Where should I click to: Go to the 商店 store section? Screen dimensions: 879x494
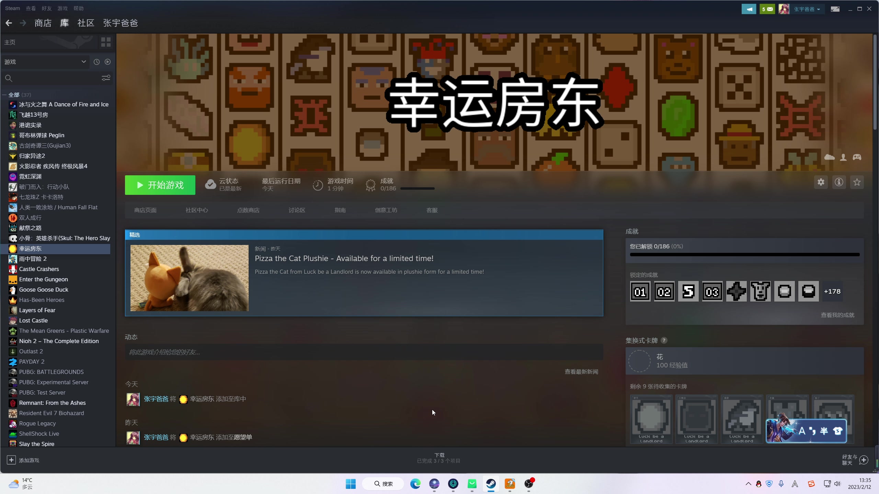click(x=43, y=23)
